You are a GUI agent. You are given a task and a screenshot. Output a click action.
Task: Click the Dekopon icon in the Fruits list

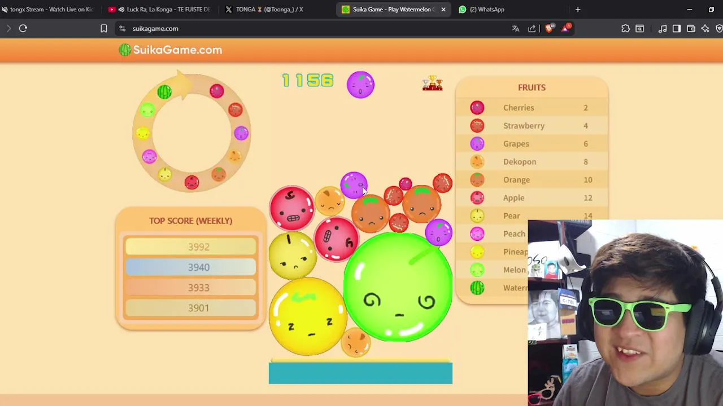click(x=477, y=162)
